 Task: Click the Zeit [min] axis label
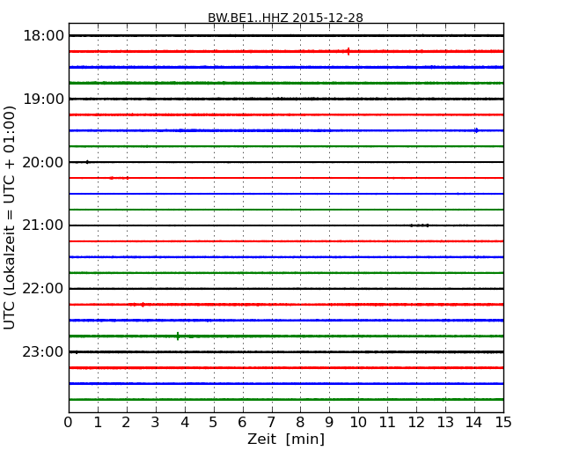(286, 439)
